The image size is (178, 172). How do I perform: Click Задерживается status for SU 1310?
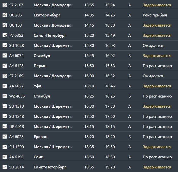[x=157, y=106]
